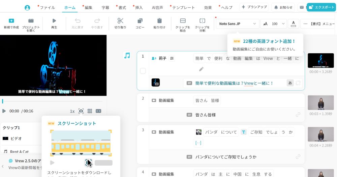The width and height of the screenshot is (337, 177).
Task: Click the [··] silence marker in clip 3
Action: [x=198, y=143]
